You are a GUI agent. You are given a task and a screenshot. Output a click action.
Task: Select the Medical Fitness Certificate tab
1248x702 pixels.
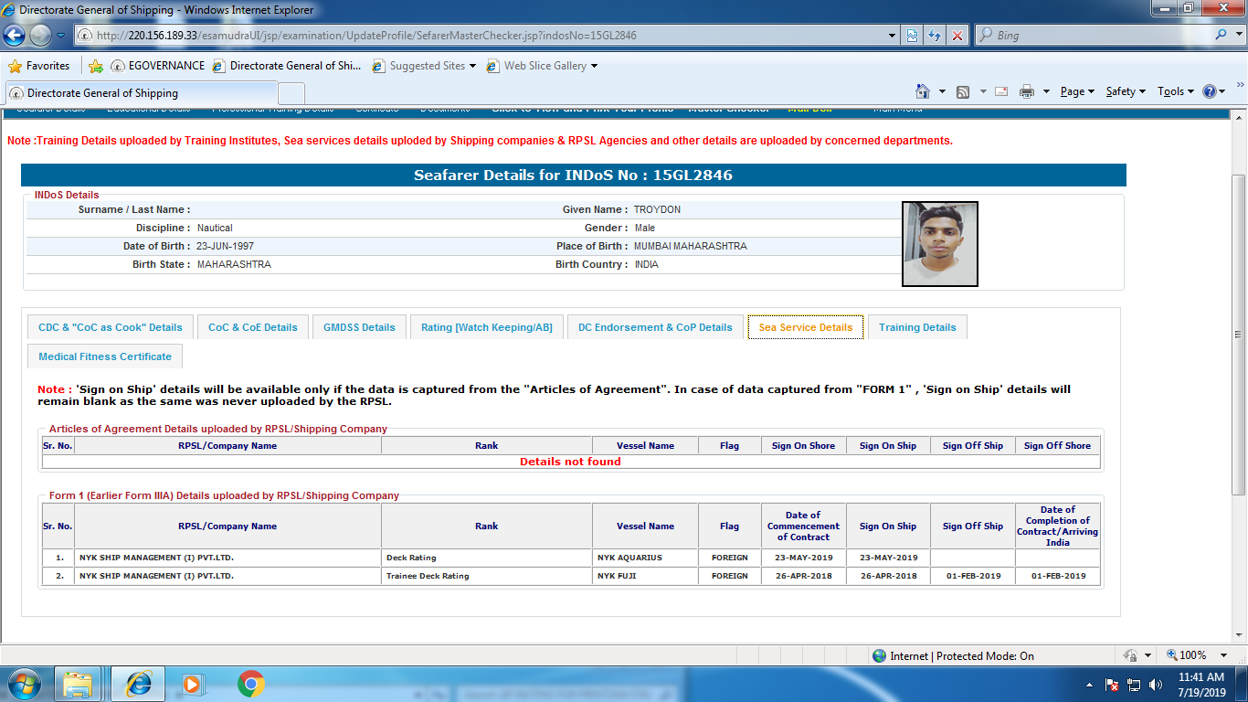[105, 356]
